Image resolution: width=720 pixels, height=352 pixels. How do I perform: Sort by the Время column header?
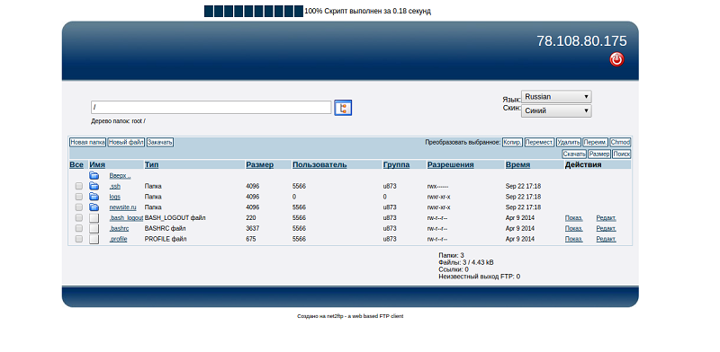(517, 164)
